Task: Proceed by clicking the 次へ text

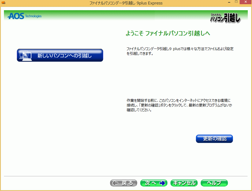Action: [151, 183]
